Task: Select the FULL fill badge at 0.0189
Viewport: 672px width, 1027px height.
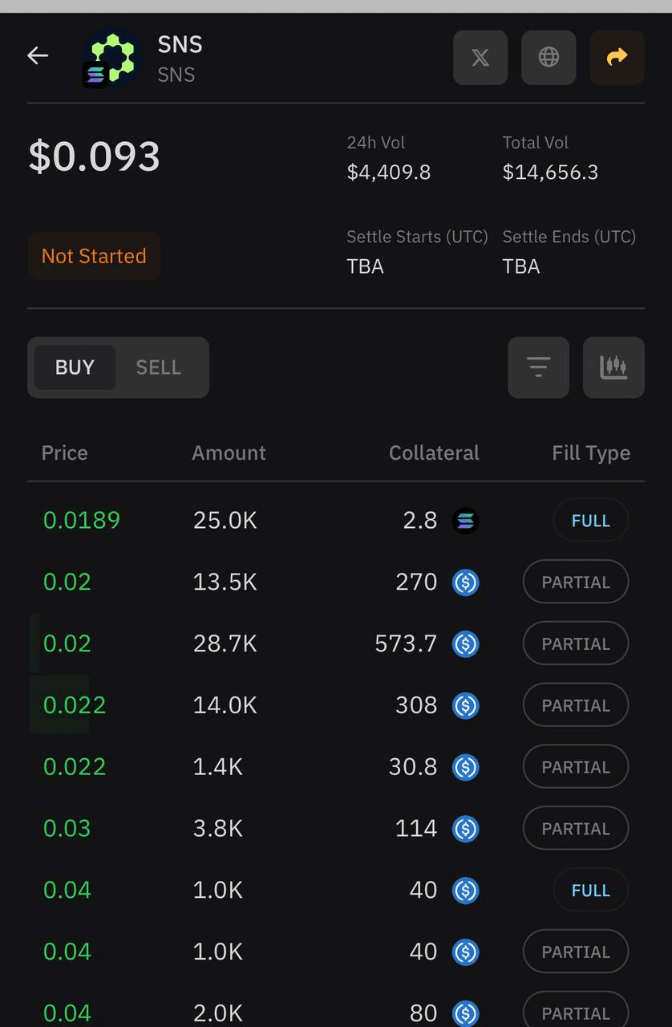Action: [x=590, y=521]
